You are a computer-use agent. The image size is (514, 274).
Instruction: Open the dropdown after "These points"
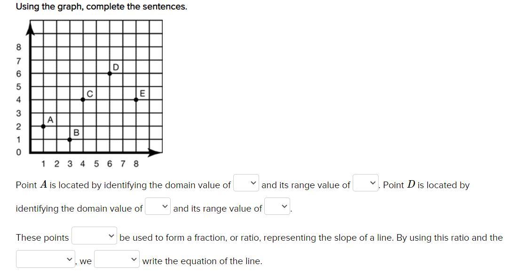point(94,236)
